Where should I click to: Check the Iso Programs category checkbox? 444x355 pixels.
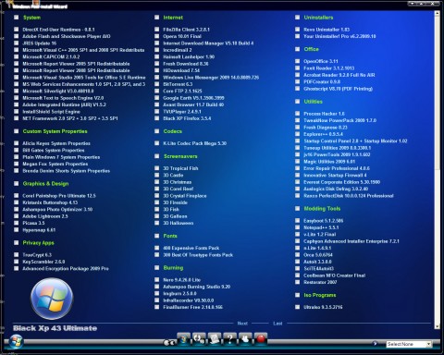coord(297,295)
